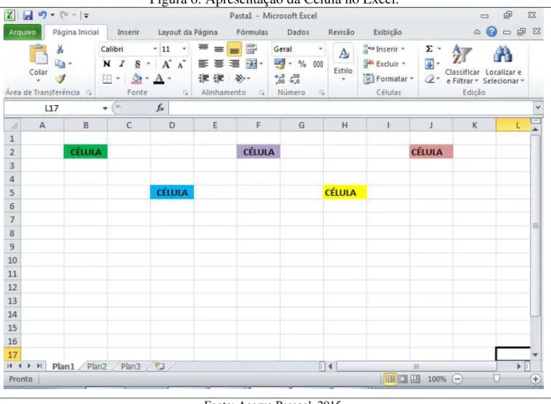
Task: Decrease decimal places
Action: tap(294, 79)
